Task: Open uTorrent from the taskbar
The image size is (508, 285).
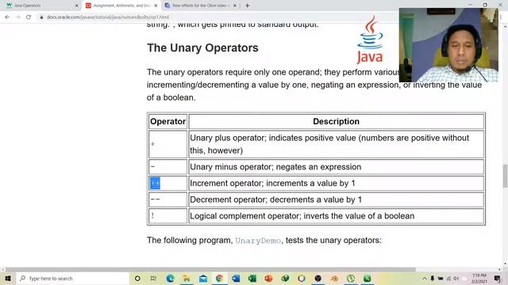Action: pos(351,278)
